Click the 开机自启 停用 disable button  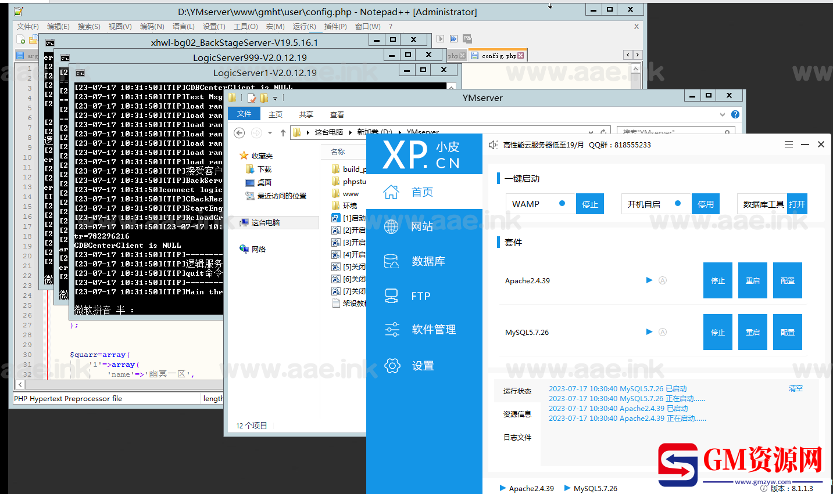point(706,204)
